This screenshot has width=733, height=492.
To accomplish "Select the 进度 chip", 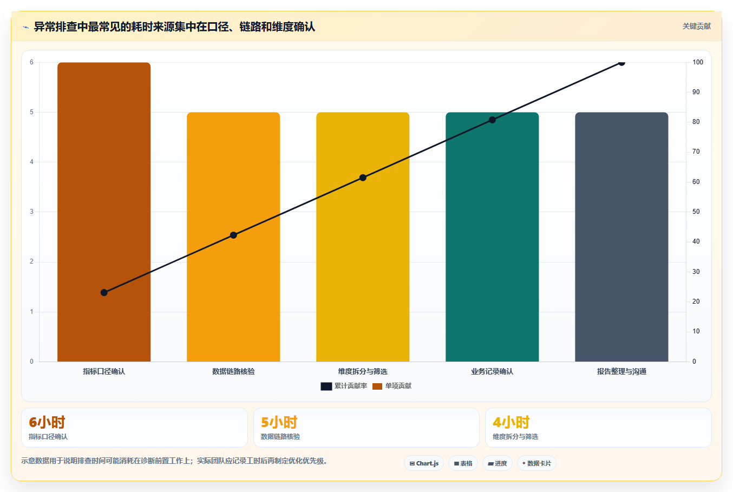I will tap(498, 463).
